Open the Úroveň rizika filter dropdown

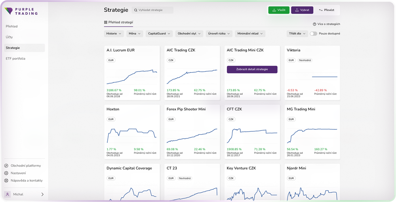pyautogui.click(x=219, y=34)
